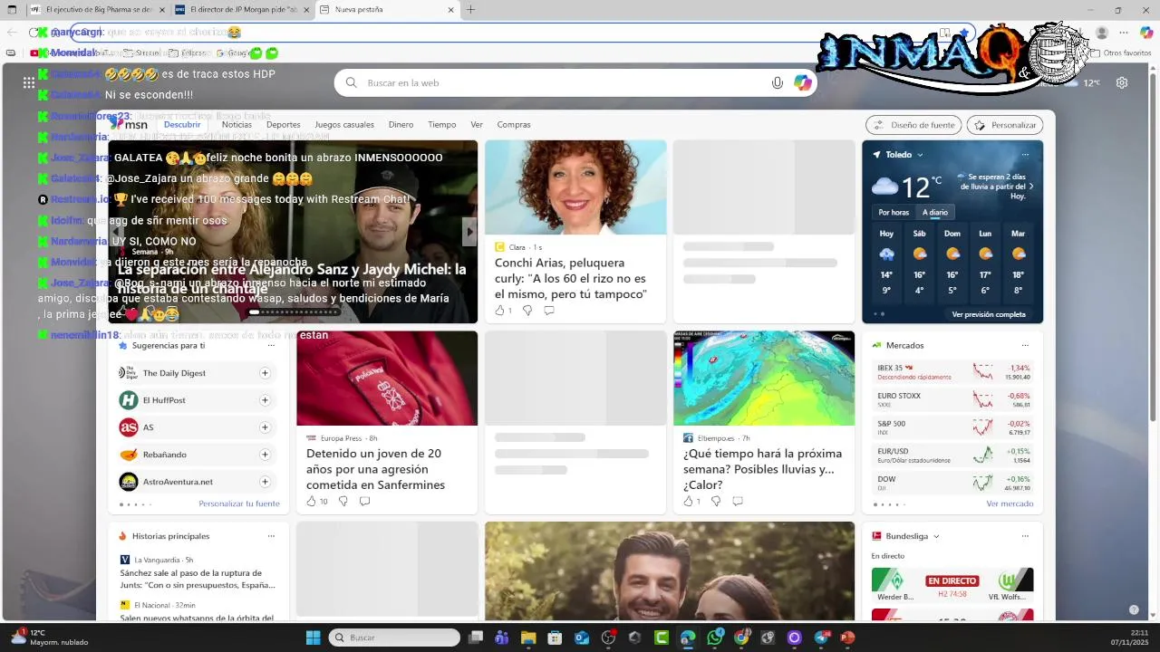The image size is (1160, 652).
Task: Go to the Compras tab
Action: click(514, 125)
